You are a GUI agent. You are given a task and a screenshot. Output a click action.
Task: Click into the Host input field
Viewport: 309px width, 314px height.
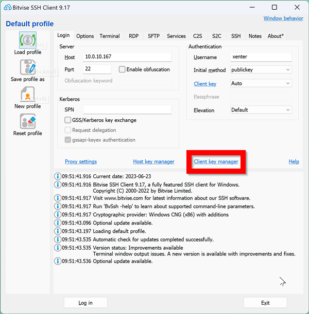coord(127,57)
